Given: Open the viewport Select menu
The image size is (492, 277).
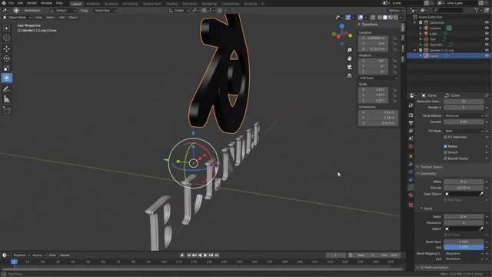Looking at the screenshot, I should tap(51, 18).
